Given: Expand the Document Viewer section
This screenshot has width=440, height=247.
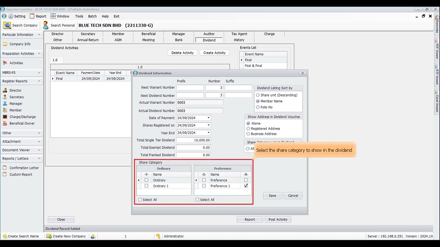Looking at the screenshot, I should [x=39, y=150].
